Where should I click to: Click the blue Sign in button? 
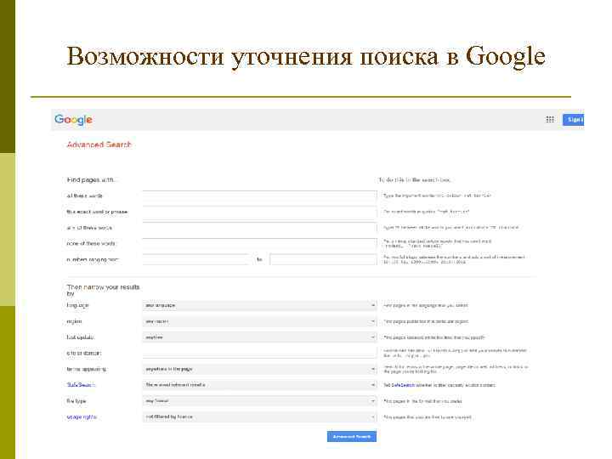click(574, 120)
